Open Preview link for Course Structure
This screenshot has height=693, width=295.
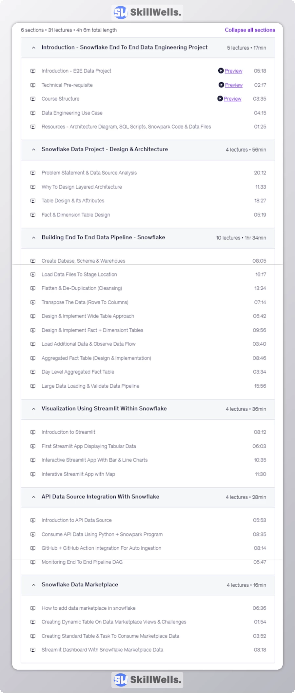(232, 99)
